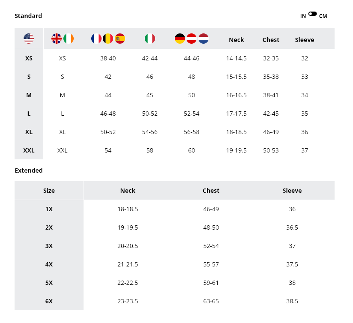Click the IN unit label

click(x=303, y=16)
